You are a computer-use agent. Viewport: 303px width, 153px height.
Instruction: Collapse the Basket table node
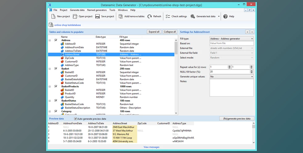click(50, 69)
